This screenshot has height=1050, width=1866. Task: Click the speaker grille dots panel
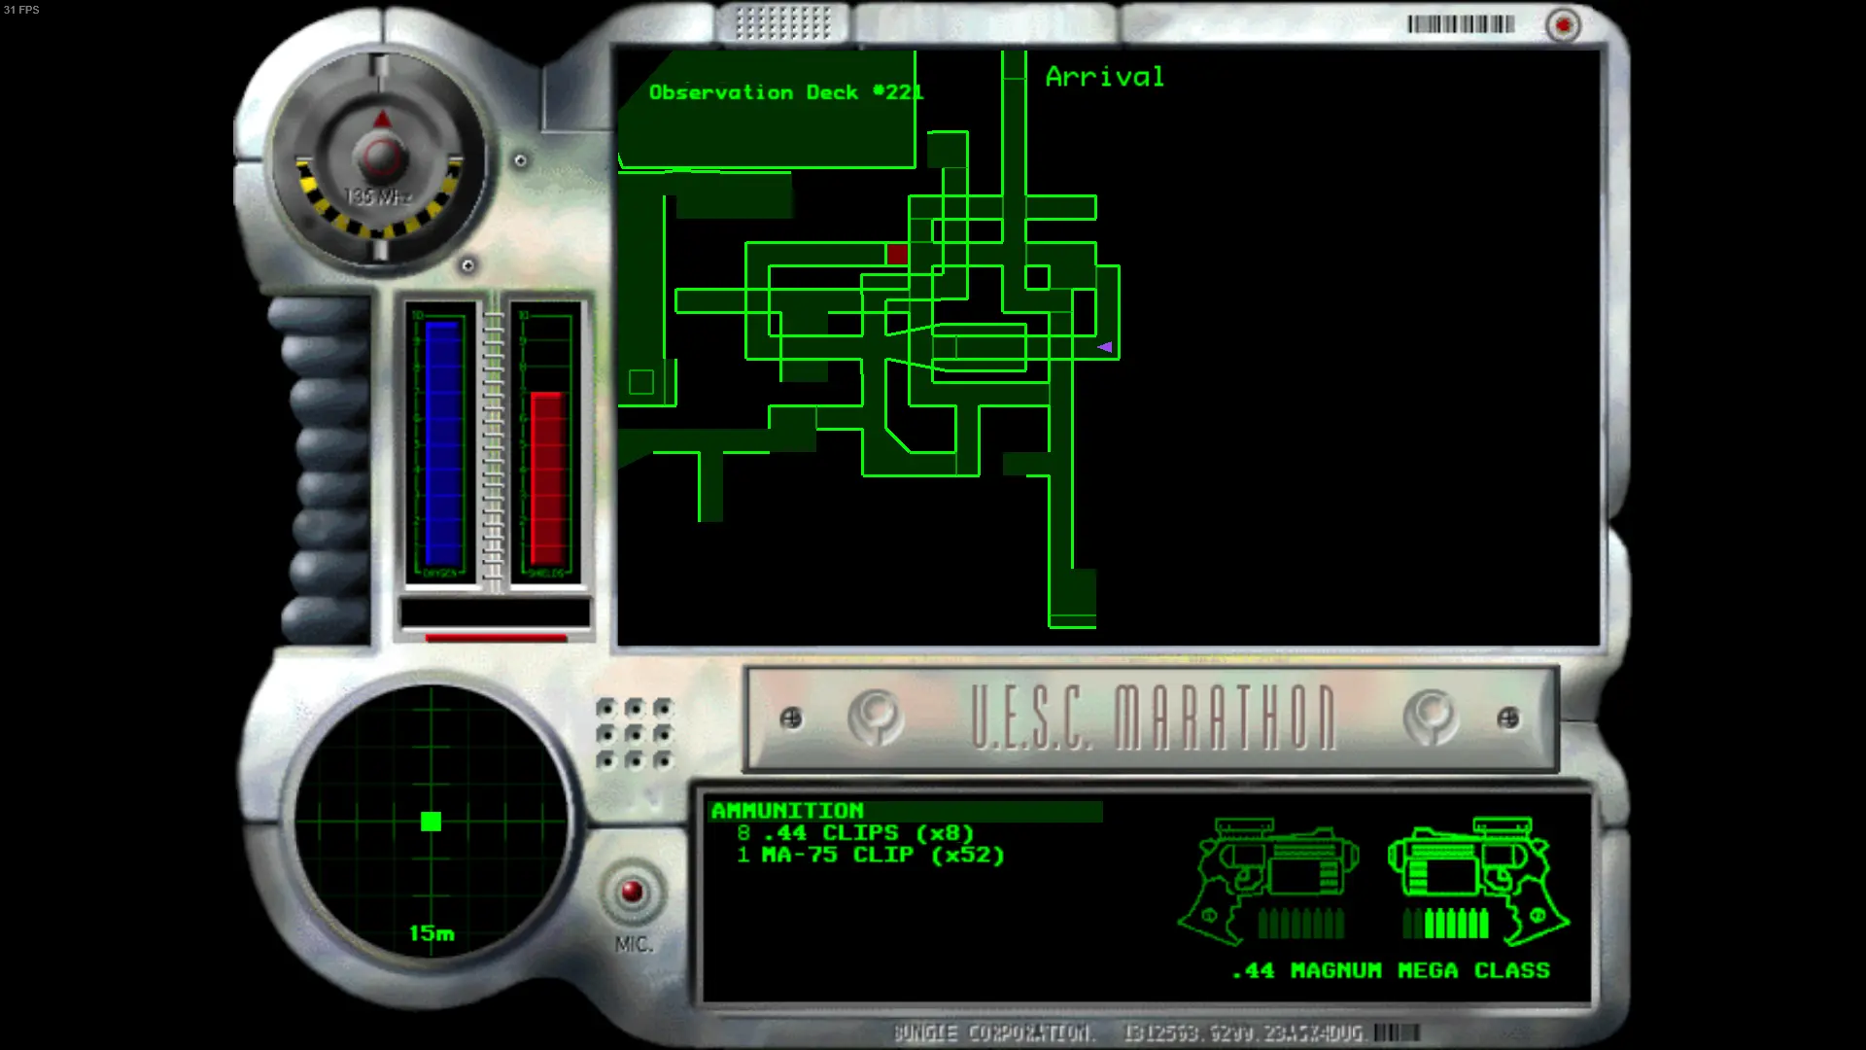coord(635,733)
